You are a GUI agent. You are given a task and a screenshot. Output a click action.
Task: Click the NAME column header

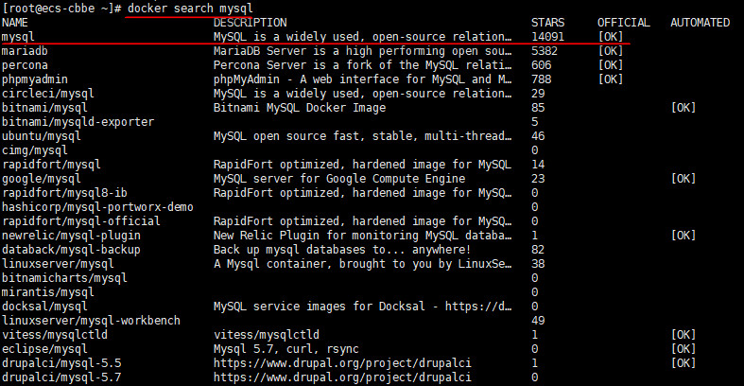(x=15, y=23)
